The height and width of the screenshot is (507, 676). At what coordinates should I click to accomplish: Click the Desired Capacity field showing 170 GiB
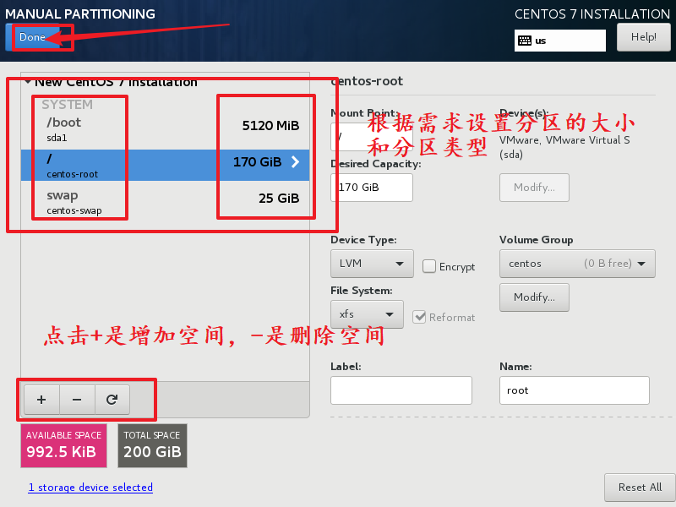(x=372, y=188)
